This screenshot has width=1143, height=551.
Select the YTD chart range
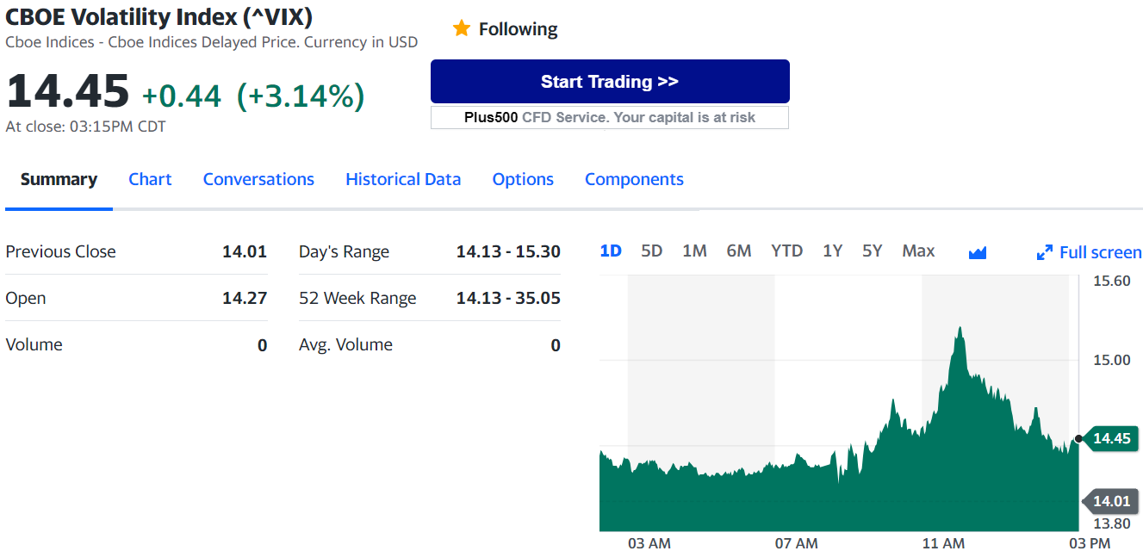[786, 251]
